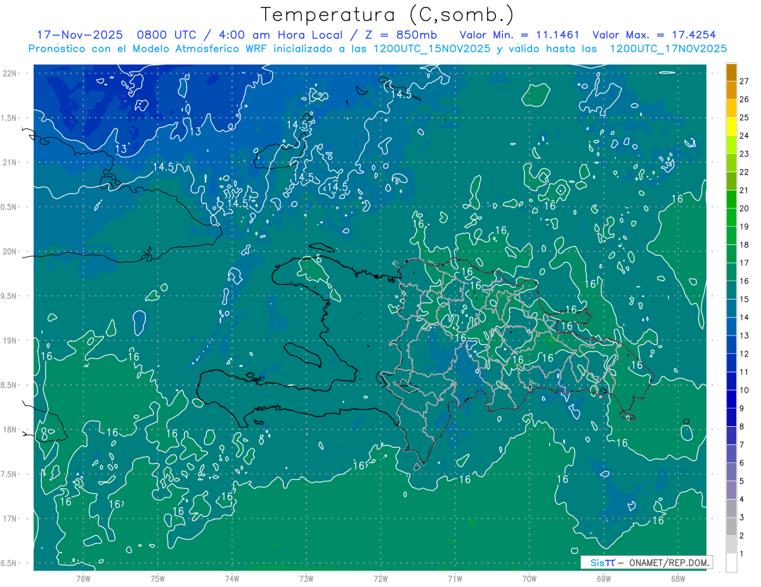Click the legend scale label 25
This screenshot has height=587, width=761.
click(745, 117)
